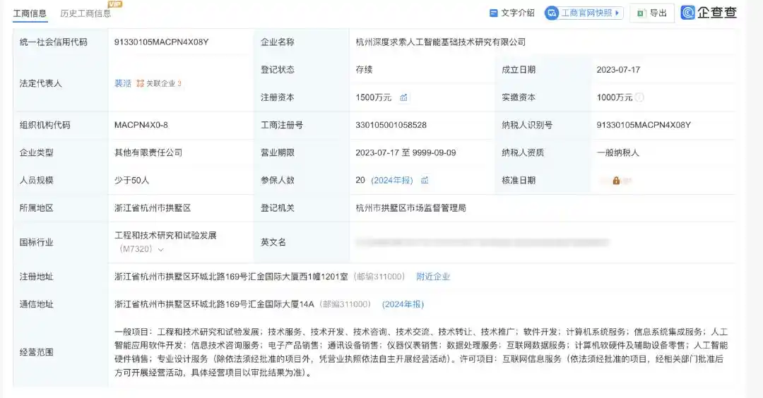Viewport: 763px width, 398px height.
Task: Click the lock icon for 核准日期
Action: tap(616, 181)
